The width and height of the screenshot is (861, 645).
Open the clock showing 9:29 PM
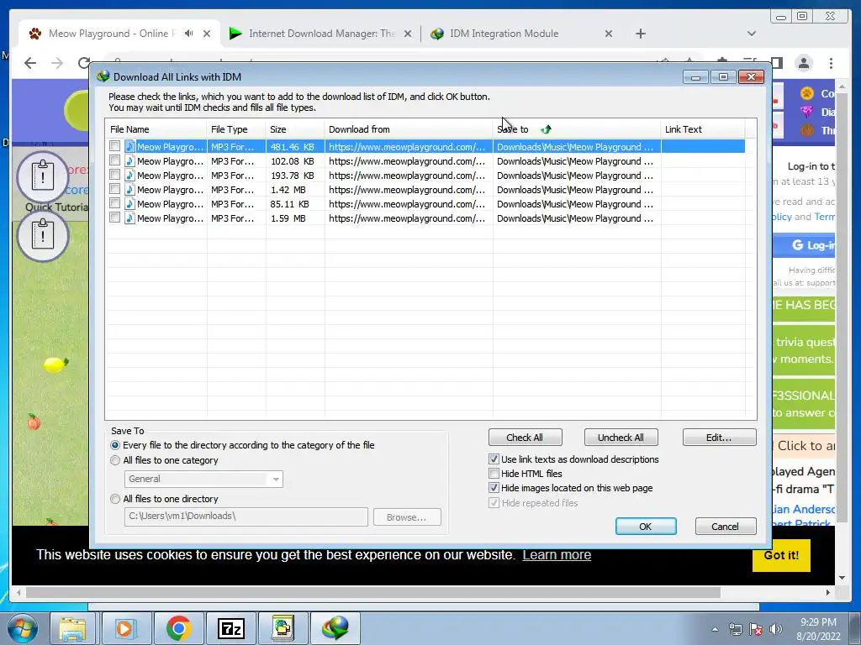(818, 629)
